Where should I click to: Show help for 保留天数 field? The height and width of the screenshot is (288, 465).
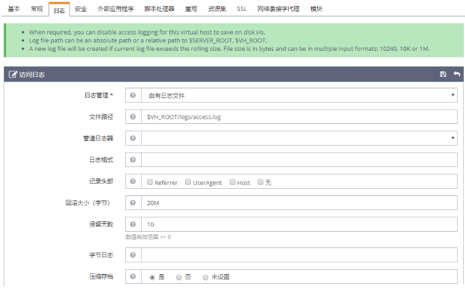pos(133,224)
